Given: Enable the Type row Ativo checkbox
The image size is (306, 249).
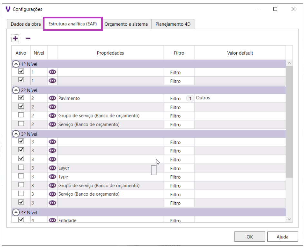Looking at the screenshot, I should pyautogui.click(x=21, y=176).
